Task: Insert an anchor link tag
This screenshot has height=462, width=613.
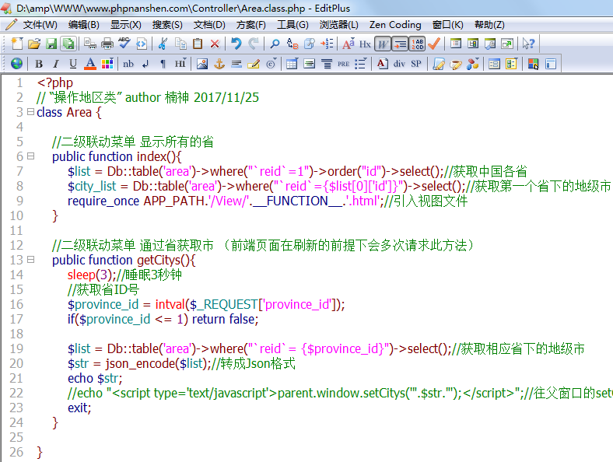Action: [x=219, y=63]
